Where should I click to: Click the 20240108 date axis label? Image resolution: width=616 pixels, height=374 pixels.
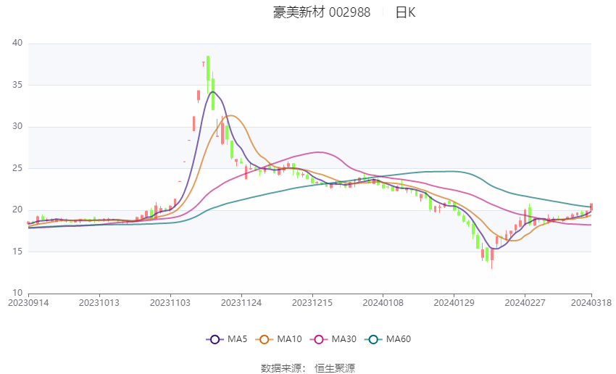(383, 303)
